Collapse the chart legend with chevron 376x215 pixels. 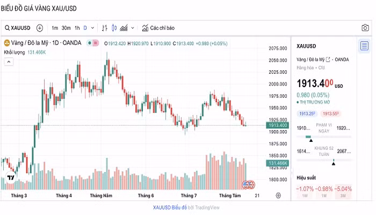9,62
